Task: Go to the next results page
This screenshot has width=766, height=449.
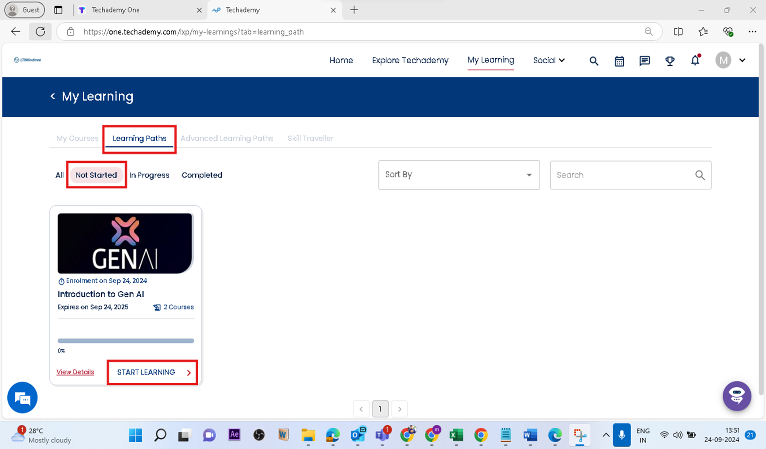Action: [400, 409]
